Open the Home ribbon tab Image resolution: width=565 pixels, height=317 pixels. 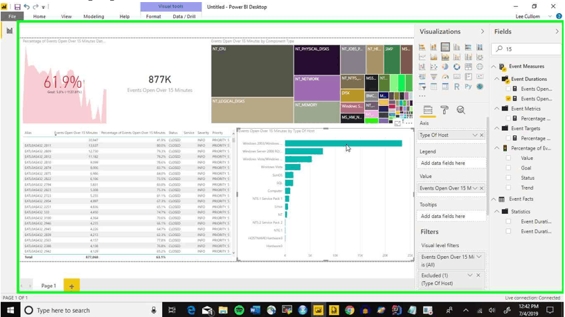pyautogui.click(x=39, y=16)
